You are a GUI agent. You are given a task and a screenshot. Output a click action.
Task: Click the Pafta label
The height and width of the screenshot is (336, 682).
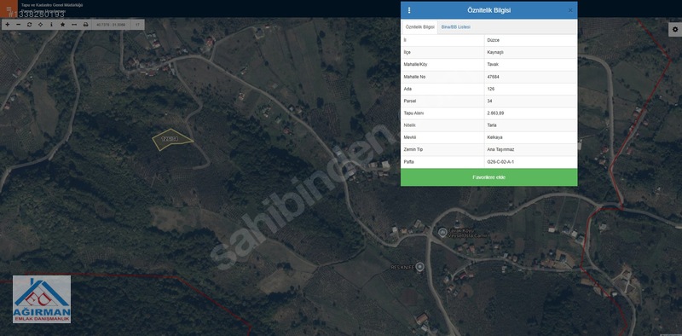408,162
